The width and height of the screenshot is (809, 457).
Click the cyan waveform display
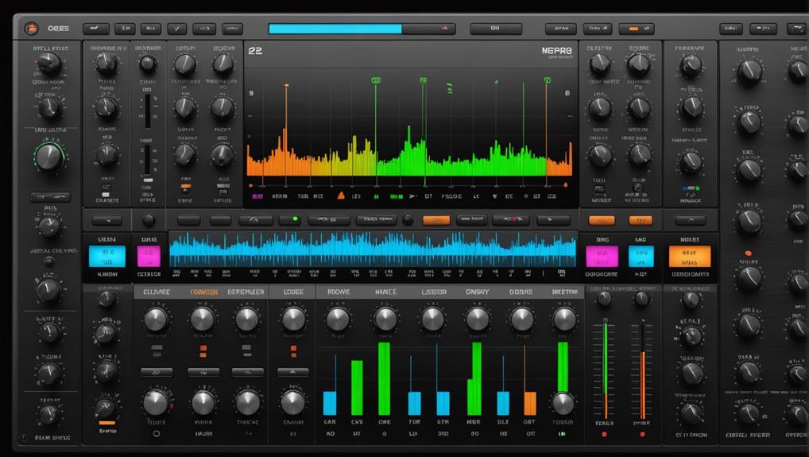pos(373,250)
